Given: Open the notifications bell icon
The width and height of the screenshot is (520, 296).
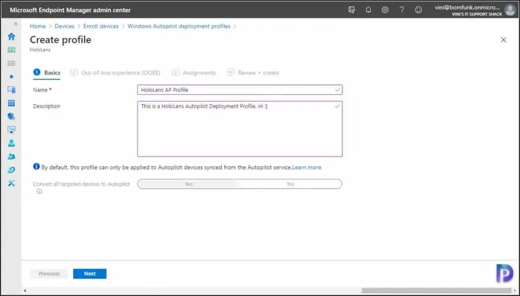Looking at the screenshot, I should (x=368, y=10).
